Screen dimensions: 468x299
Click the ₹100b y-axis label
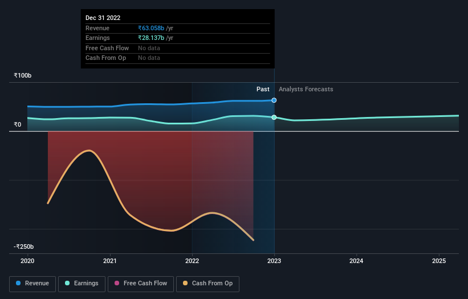click(x=23, y=75)
